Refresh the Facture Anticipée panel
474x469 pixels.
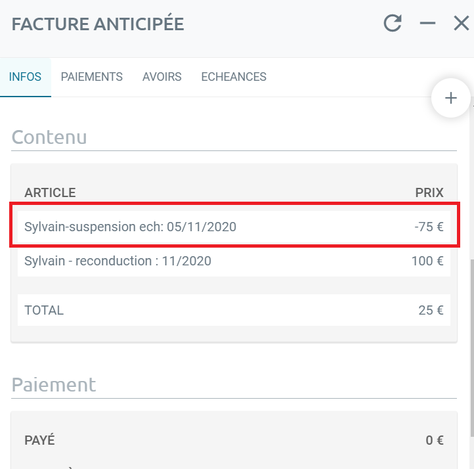(393, 23)
